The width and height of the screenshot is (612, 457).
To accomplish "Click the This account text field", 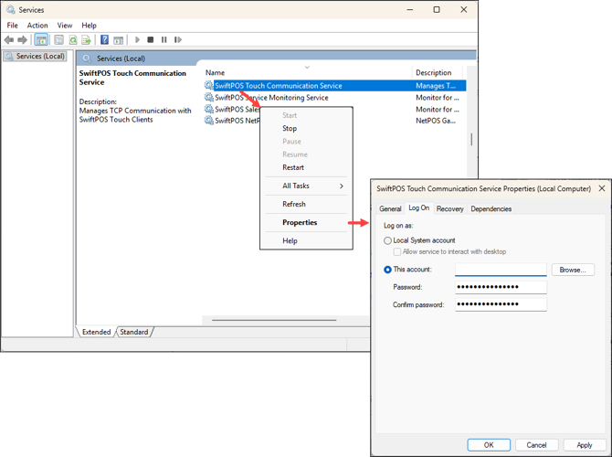I will (x=501, y=270).
